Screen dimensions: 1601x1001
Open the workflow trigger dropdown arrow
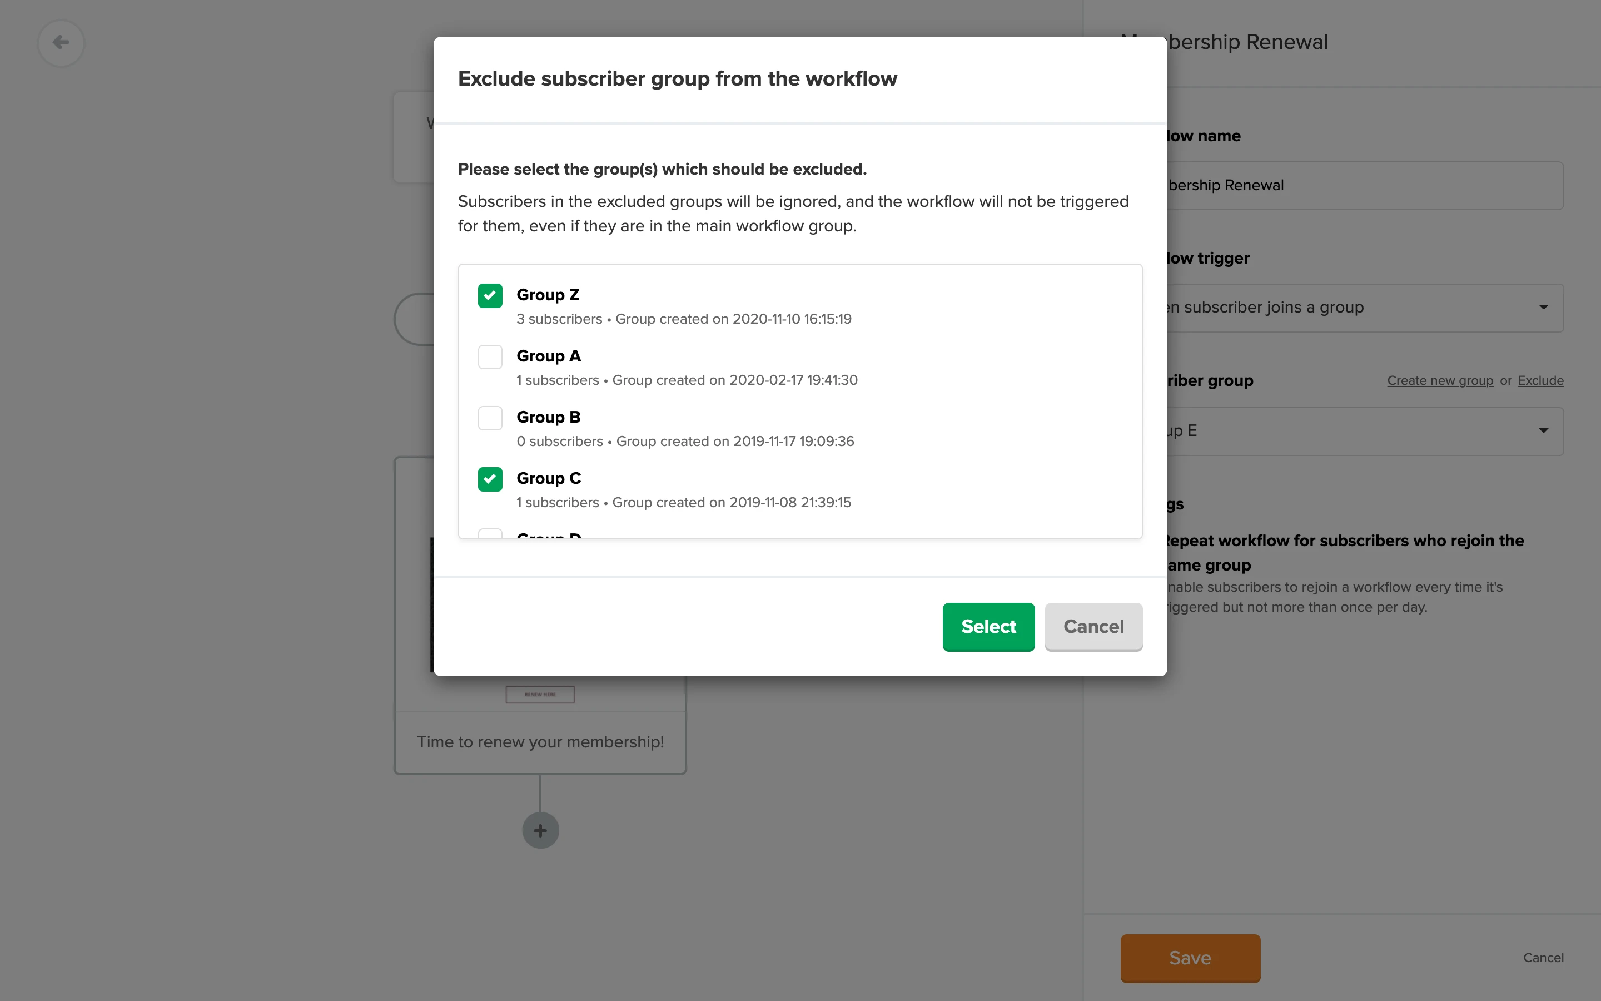(1543, 308)
